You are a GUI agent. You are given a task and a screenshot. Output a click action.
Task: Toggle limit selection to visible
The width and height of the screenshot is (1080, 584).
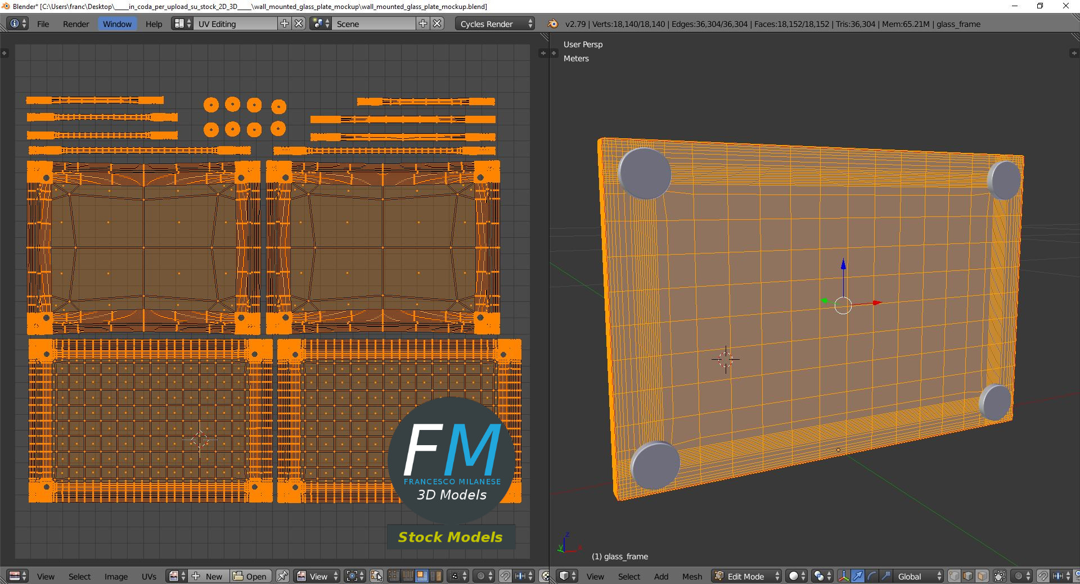(1000, 576)
